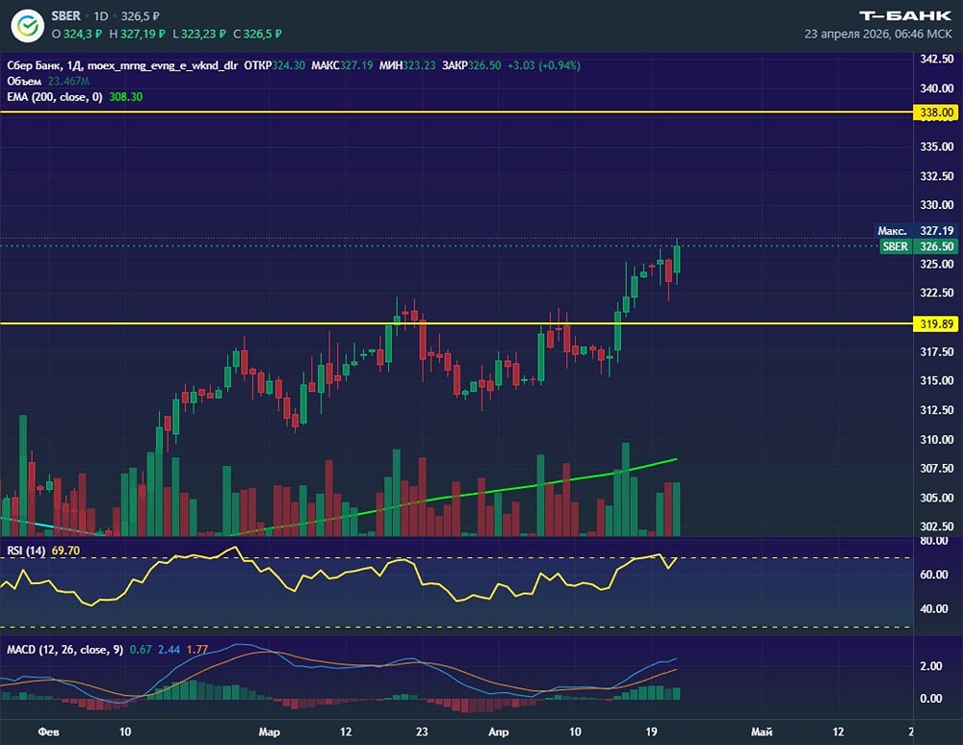Select the 1D timeframe label in header

pyautogui.click(x=101, y=16)
